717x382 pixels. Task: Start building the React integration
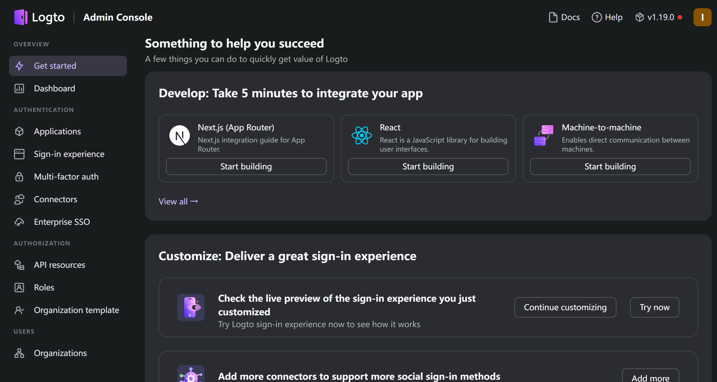[x=428, y=167]
